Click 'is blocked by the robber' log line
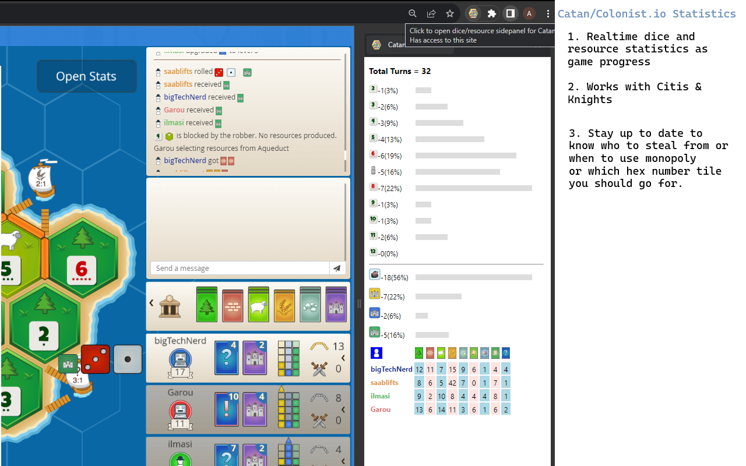This screenshot has height=466, width=746. click(245, 136)
